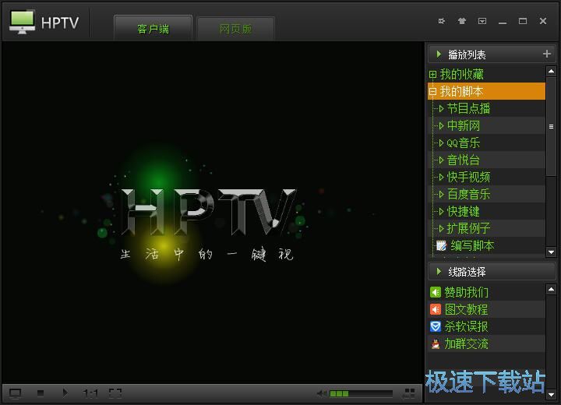This screenshot has width=561, height=405.
Task: Adjust the green volume slider
Action: pyautogui.click(x=361, y=393)
